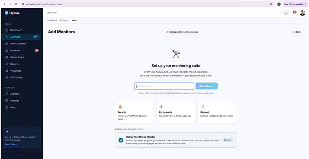The width and height of the screenshot is (309, 159).
Task: Click the Dashboard grid icon
Action: coord(7,30)
